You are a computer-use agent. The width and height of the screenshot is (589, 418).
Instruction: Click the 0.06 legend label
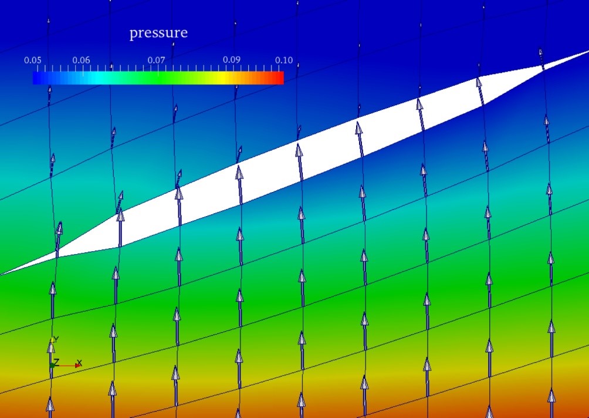point(81,60)
